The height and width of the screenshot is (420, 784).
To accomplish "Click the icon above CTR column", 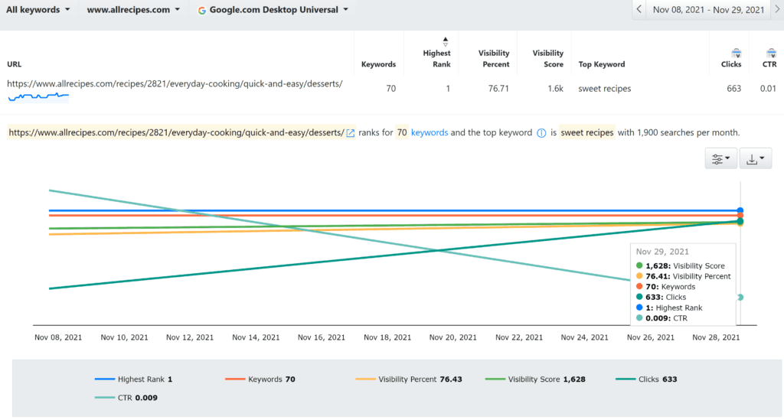I will [772, 53].
